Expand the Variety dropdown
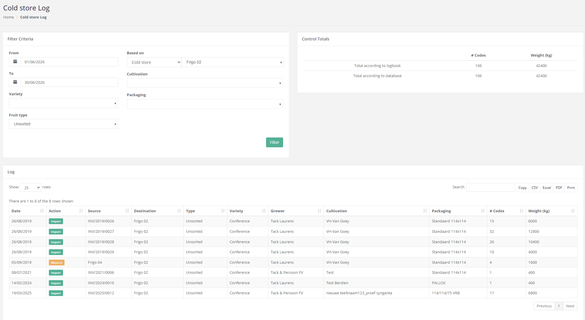The image size is (585, 320). coord(64,103)
